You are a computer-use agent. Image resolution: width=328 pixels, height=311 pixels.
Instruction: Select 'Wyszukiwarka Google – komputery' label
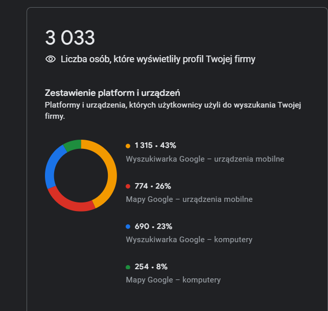[x=189, y=240]
